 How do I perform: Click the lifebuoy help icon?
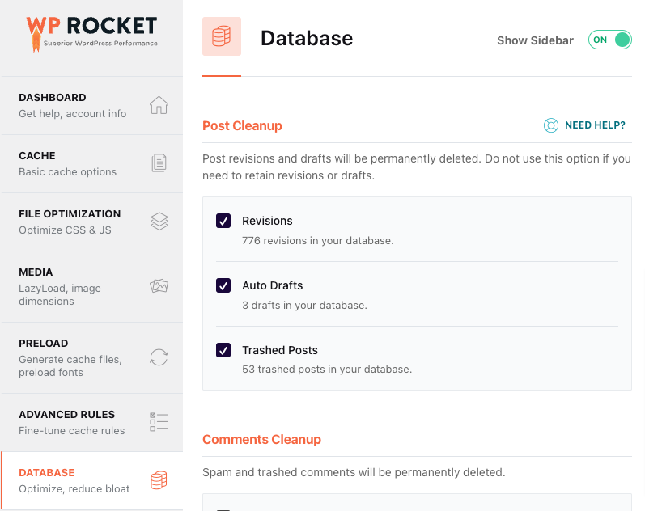coord(551,125)
